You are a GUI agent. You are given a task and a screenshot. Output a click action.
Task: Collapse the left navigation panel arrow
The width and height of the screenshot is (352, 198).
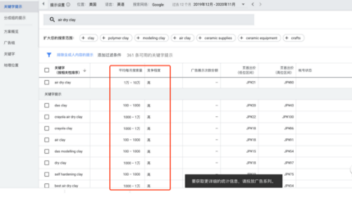point(44,4)
